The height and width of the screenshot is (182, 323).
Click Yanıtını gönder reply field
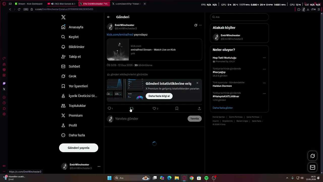coord(150,119)
